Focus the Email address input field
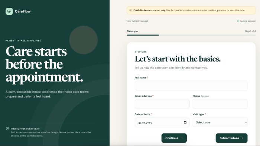260x146 pixels. [162, 104]
